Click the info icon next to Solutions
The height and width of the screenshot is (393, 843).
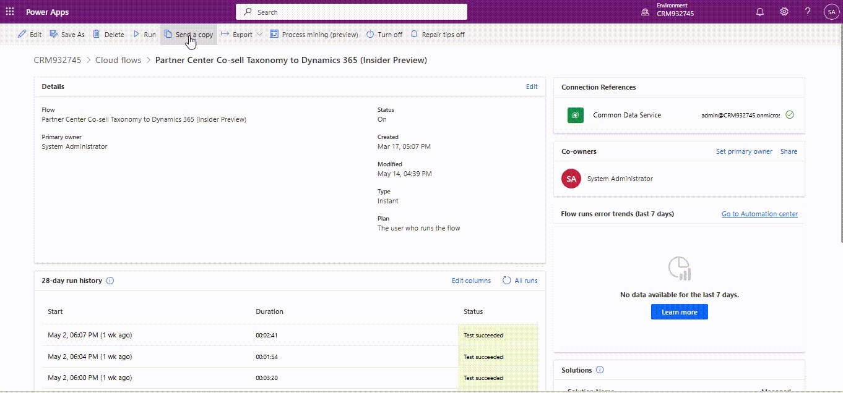click(x=600, y=370)
